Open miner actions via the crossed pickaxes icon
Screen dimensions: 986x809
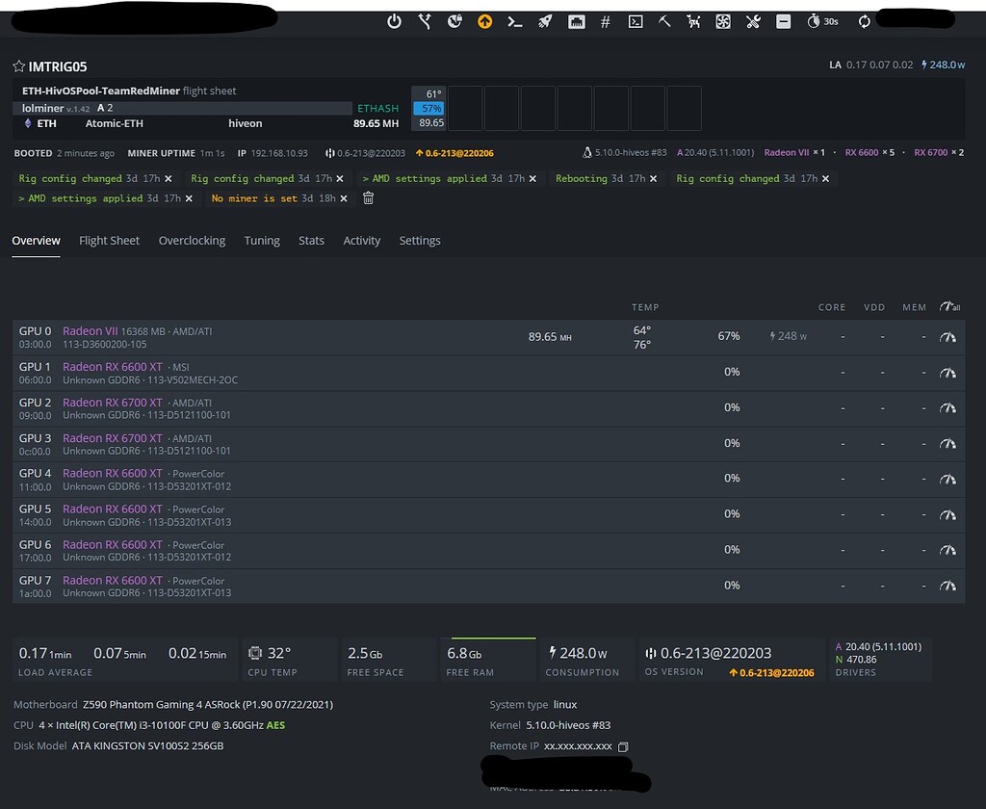[x=694, y=21]
